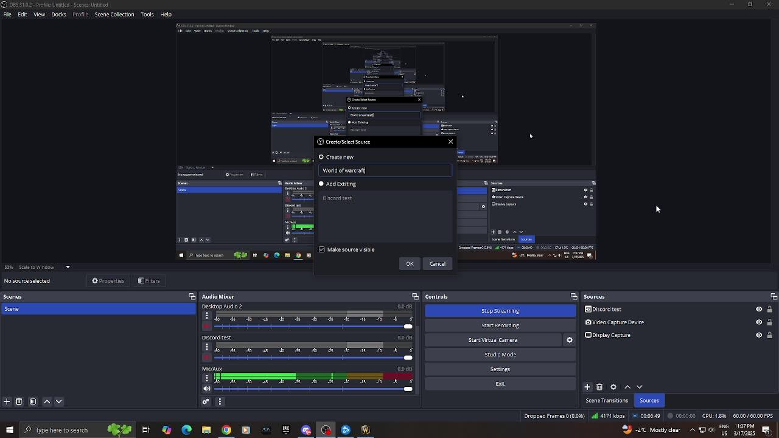Toggle lock for Discord test source

pyautogui.click(x=769, y=309)
